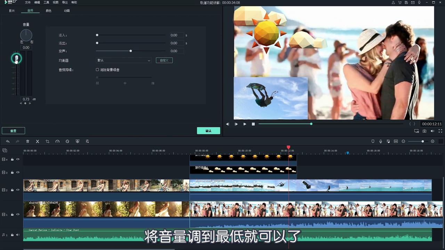Take a snapshot with the camera icon
This screenshot has height=250, width=445.
pos(424,131)
